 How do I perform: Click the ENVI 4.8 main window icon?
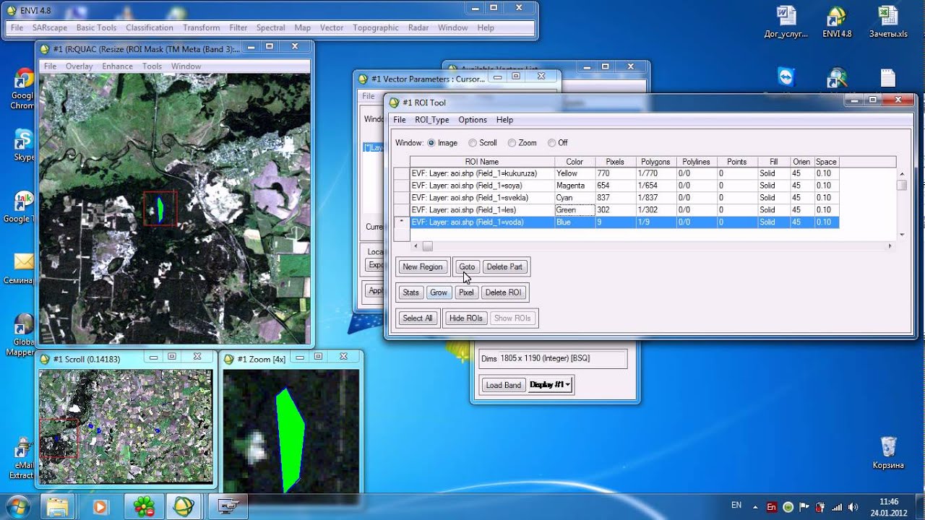coord(12,10)
